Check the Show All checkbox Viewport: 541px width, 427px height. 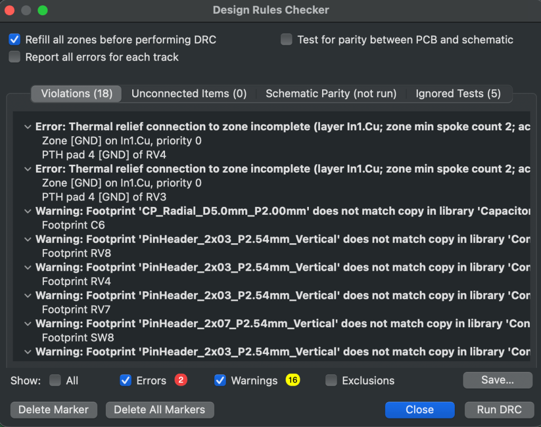point(55,381)
